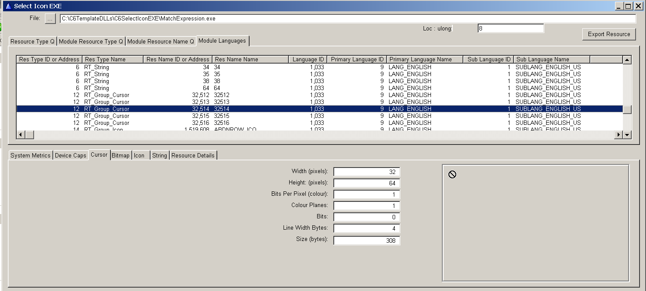The height and width of the screenshot is (291, 646).
Task: Open the Module Resource Type Q tab
Action: click(x=91, y=41)
